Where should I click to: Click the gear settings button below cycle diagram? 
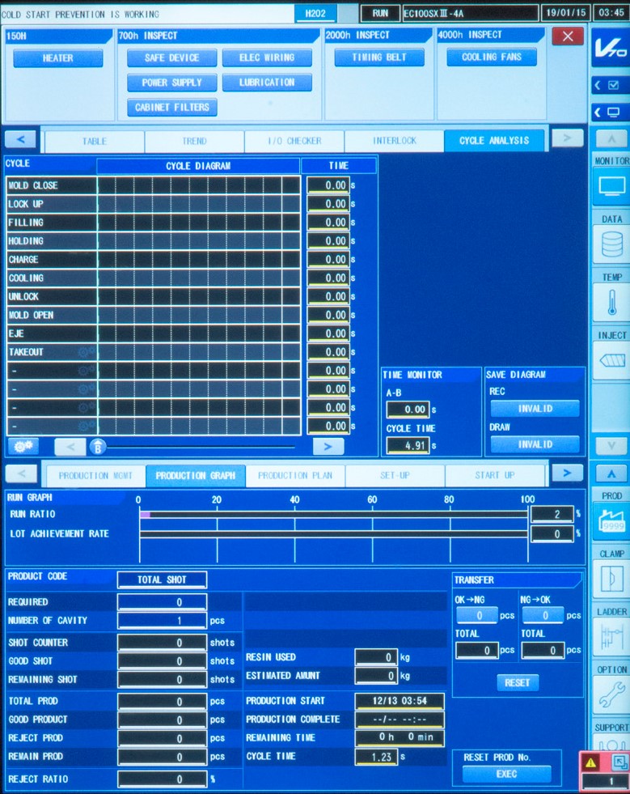point(23,446)
